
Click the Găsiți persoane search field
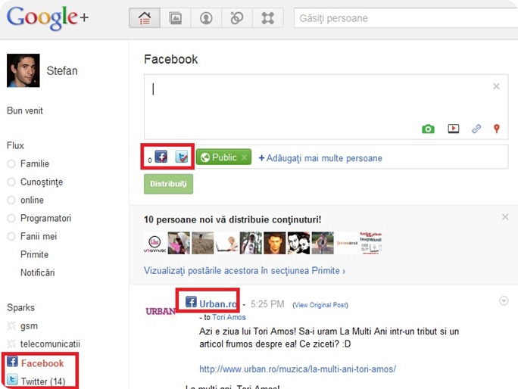(406, 18)
